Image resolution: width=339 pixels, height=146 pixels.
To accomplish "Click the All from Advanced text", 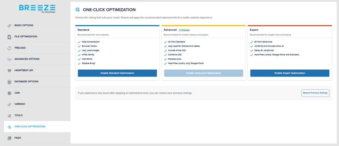I will pyautogui.click(x=263, y=42).
